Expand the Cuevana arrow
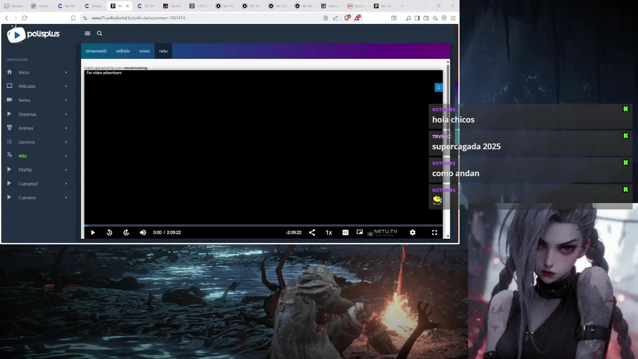 66,197
